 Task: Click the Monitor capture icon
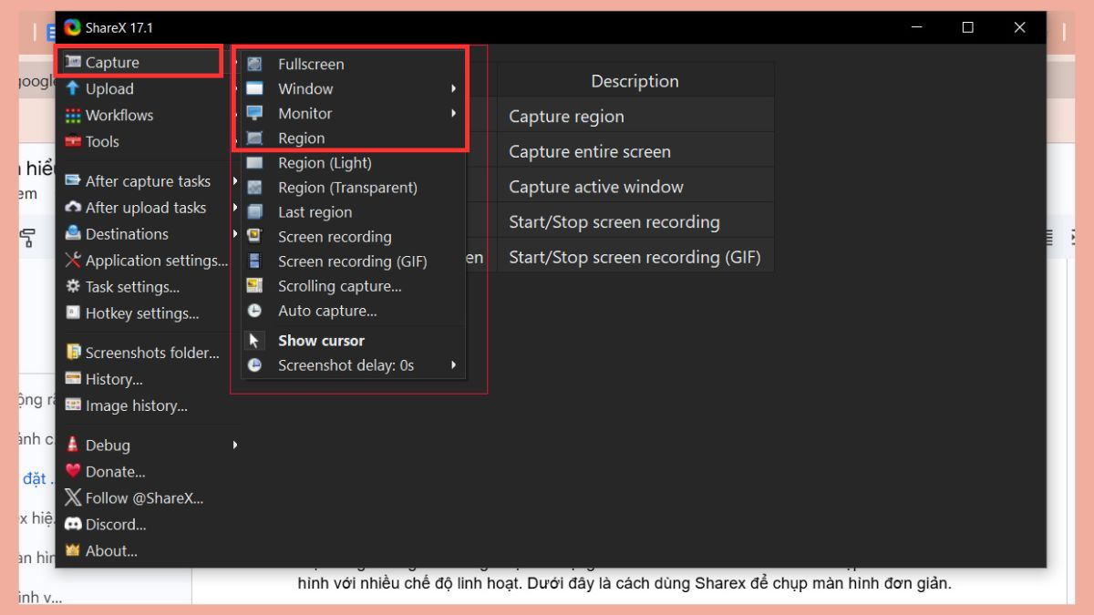(x=255, y=113)
